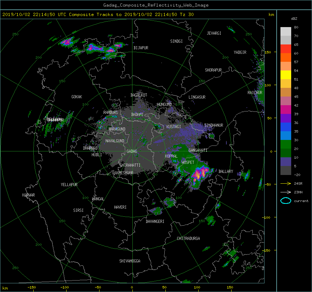Click the DAVANGERI city label

(x=155, y=222)
